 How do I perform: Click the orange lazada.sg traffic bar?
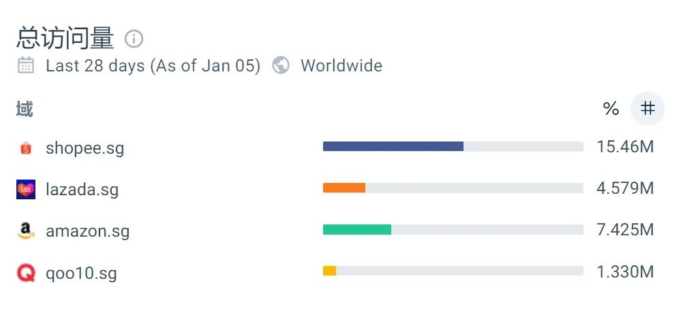[344, 188]
